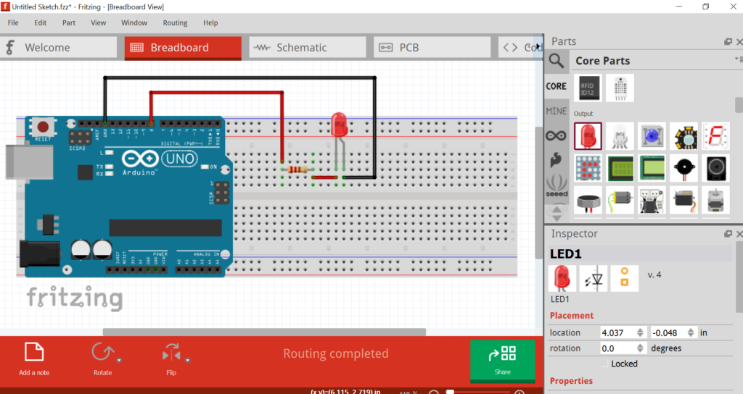Select the red LED part in Core Parts
Screen dimensions: 743x394
tap(588, 136)
